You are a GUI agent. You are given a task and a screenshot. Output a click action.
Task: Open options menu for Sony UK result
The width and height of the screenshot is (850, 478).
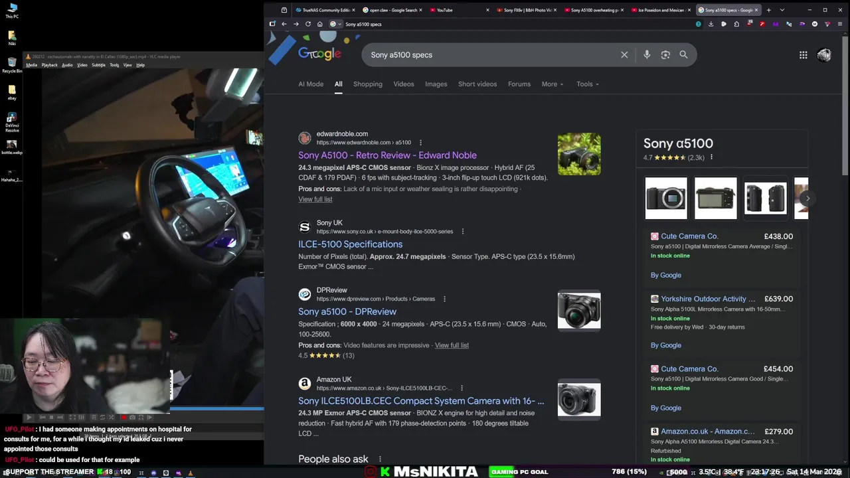pos(463,232)
